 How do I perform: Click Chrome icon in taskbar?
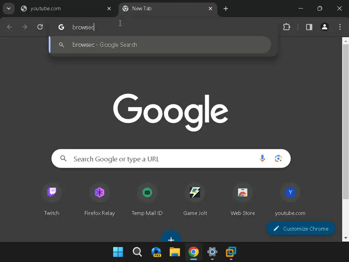point(194,252)
